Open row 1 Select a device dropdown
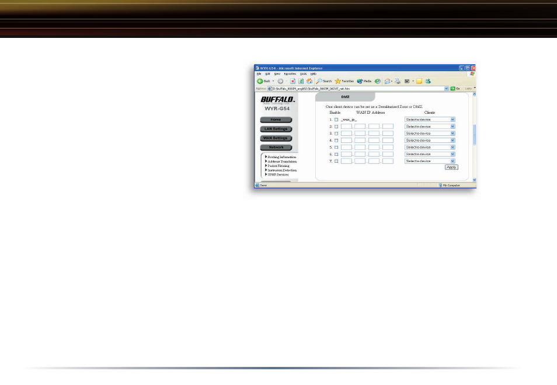Viewport: 557px width, 385px height. pos(430,120)
